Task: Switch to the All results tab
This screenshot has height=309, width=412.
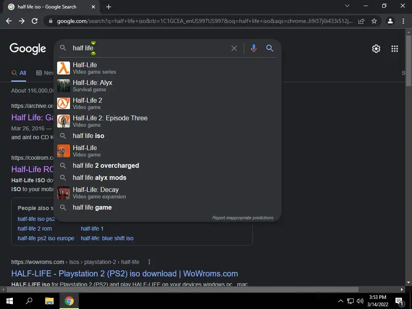Action: point(19,73)
